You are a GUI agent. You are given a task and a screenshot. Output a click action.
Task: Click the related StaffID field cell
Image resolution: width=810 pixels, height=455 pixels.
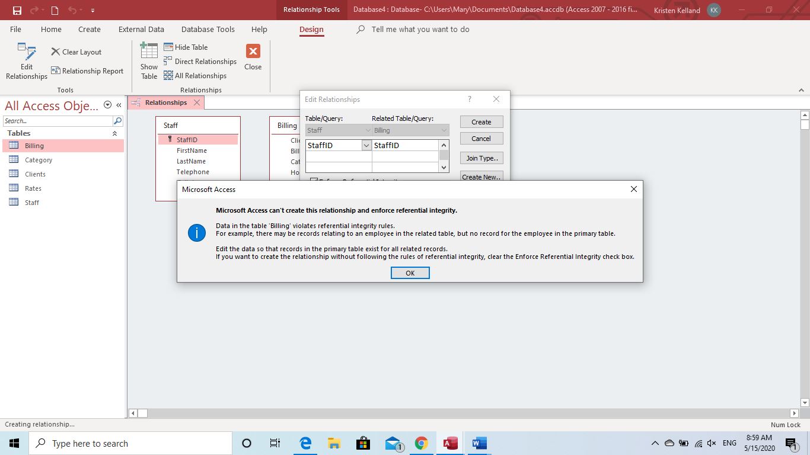click(x=406, y=145)
